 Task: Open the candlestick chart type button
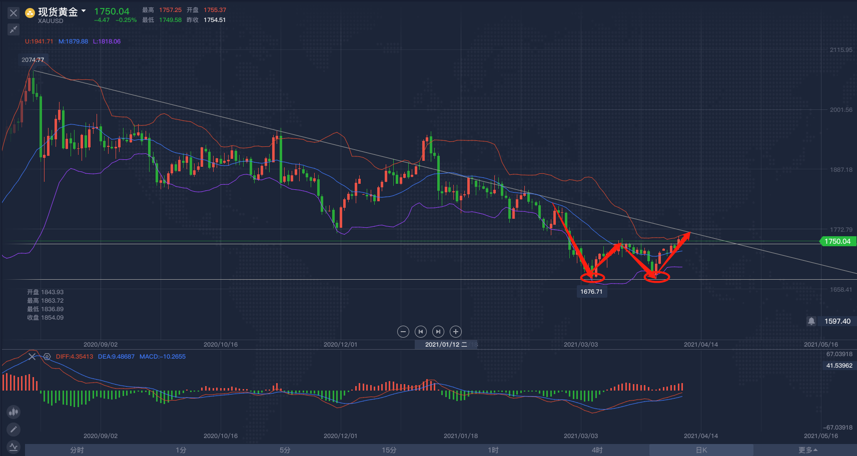[x=14, y=412]
